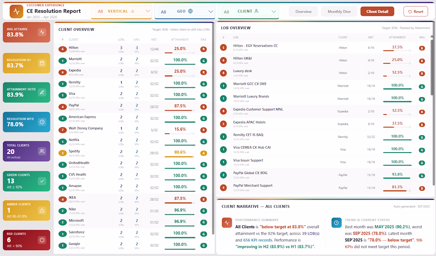Click the red R badge in Hilton row
This screenshot has width=436, height=256.
204,49
